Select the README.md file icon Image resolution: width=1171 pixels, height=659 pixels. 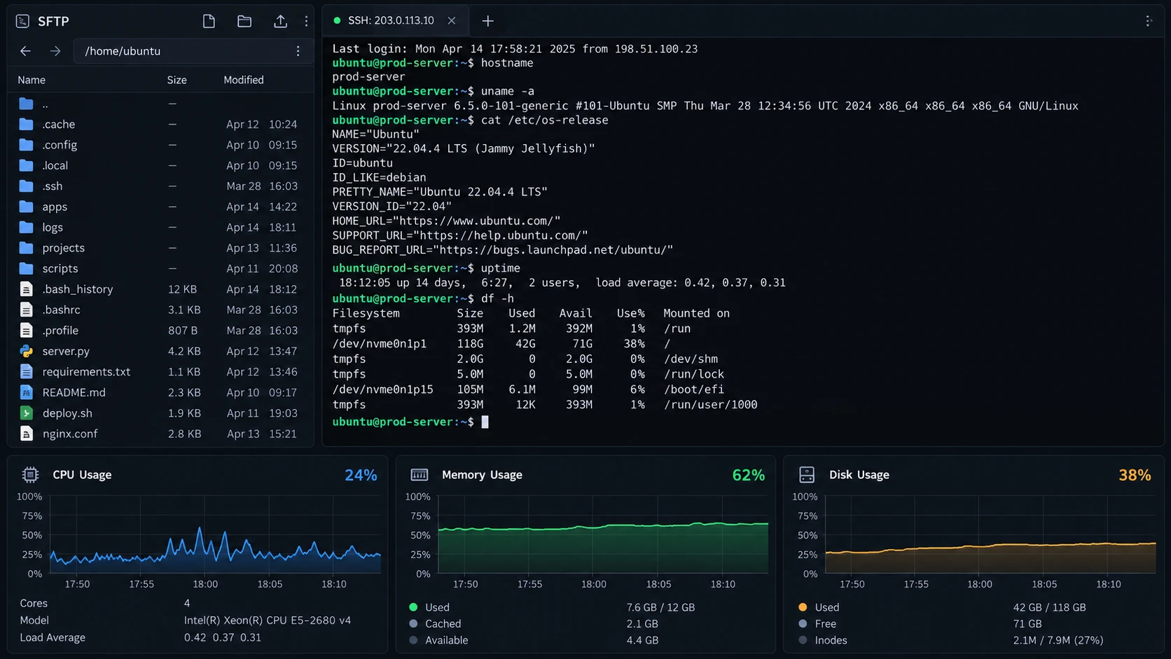[x=26, y=392]
